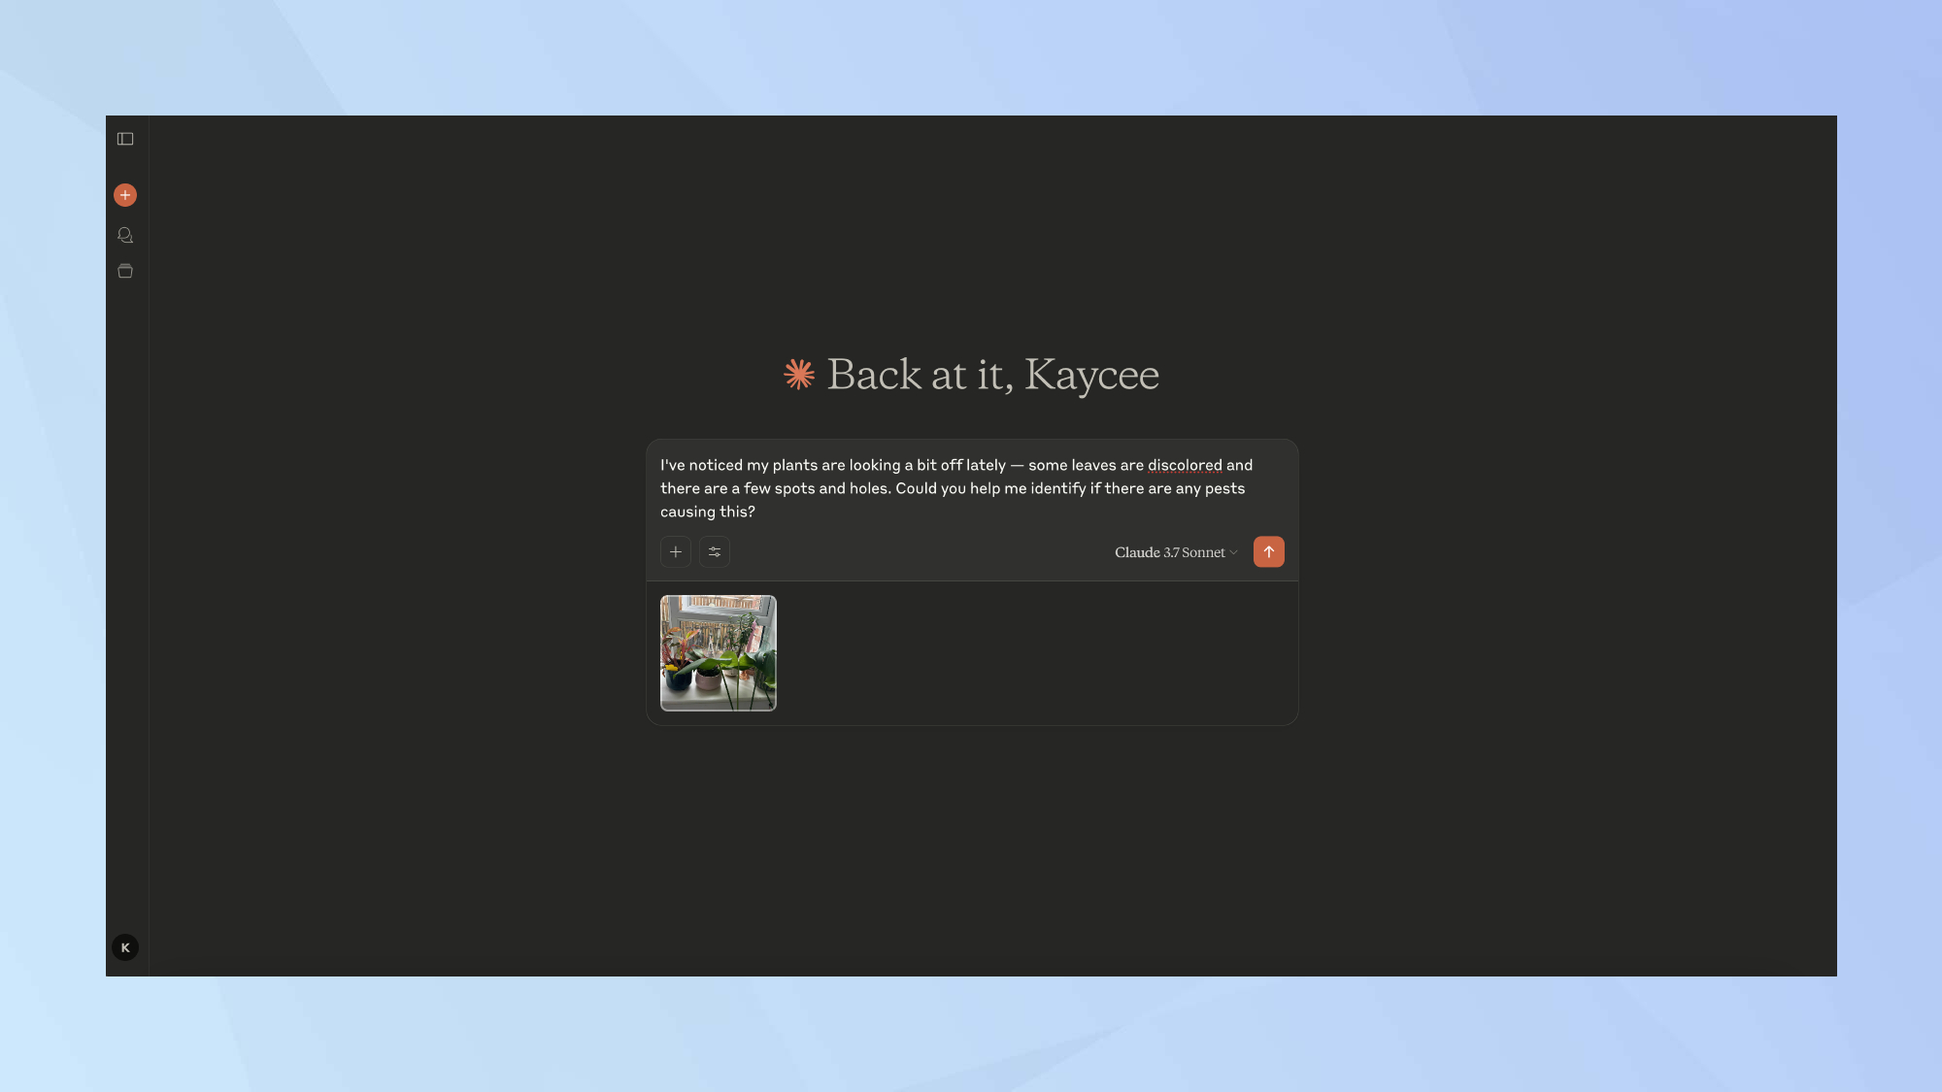Click empty space in attachment tray
This screenshot has width=1942, height=1092.
click(1029, 653)
